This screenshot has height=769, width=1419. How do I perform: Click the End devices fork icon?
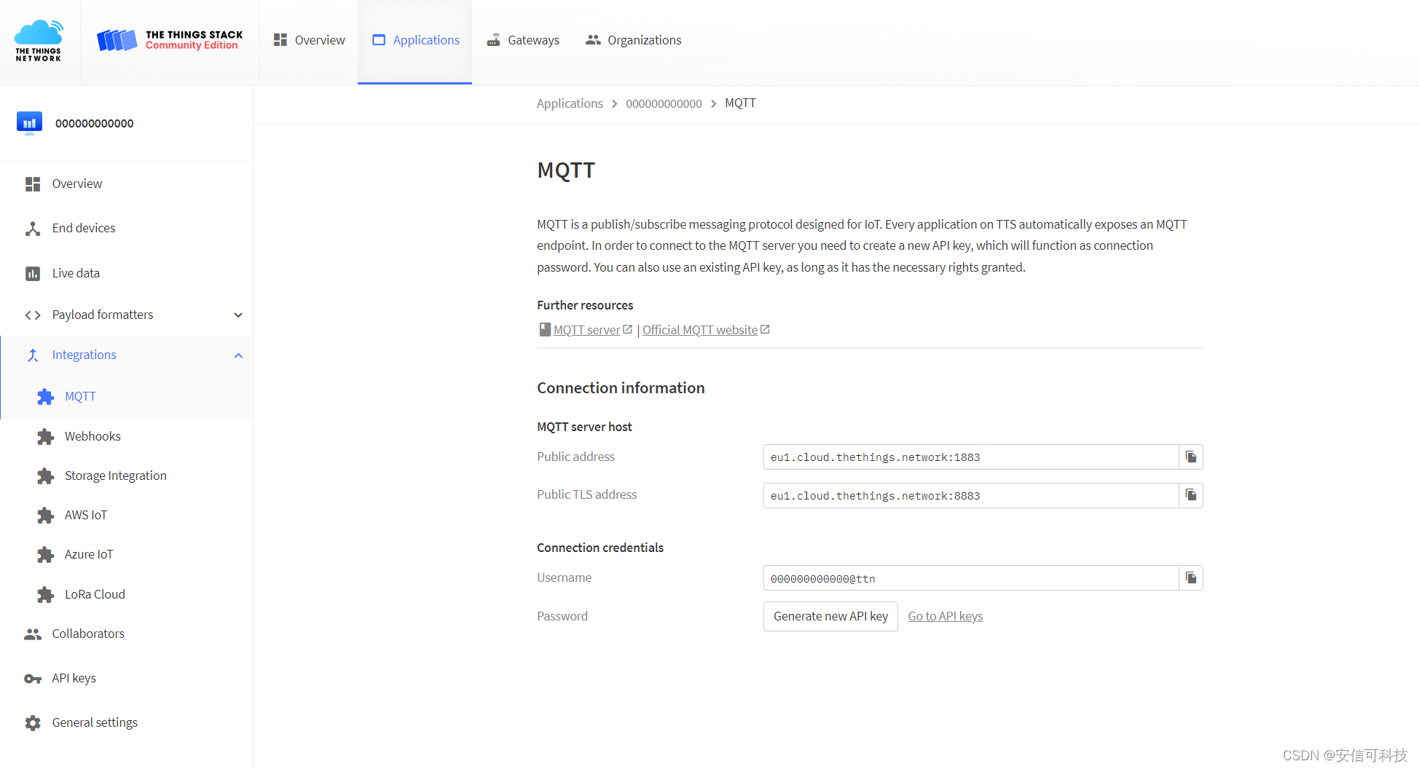(33, 229)
